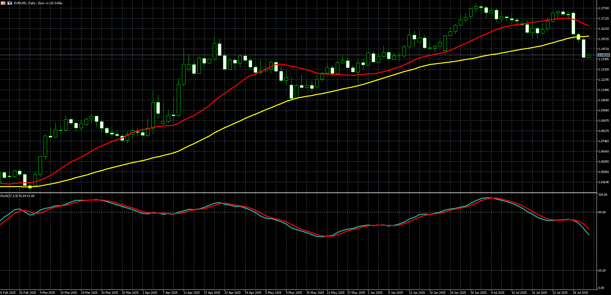Viewport: 611px width, 295px height.
Task: Click the "30 Jun 2025" date on the time axis
Action: [x=479, y=293]
